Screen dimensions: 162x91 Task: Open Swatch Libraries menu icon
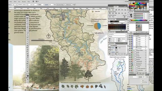click(130, 10)
